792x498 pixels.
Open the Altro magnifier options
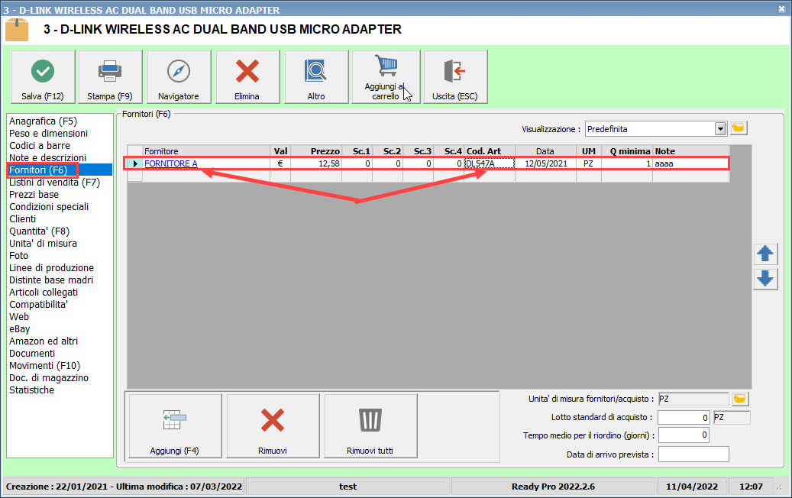point(316,77)
